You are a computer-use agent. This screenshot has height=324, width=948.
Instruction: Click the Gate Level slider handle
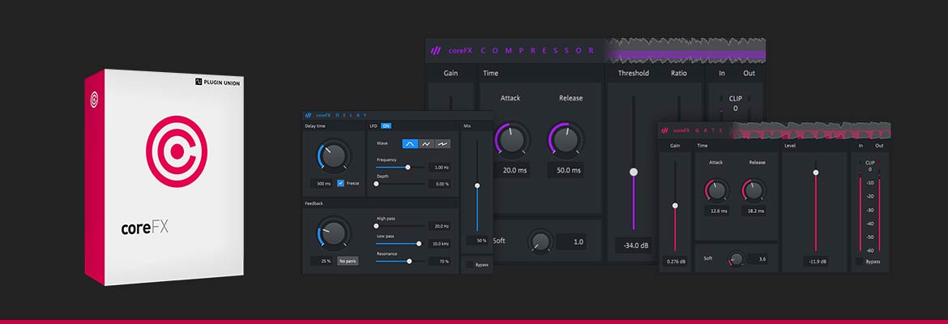click(x=816, y=173)
